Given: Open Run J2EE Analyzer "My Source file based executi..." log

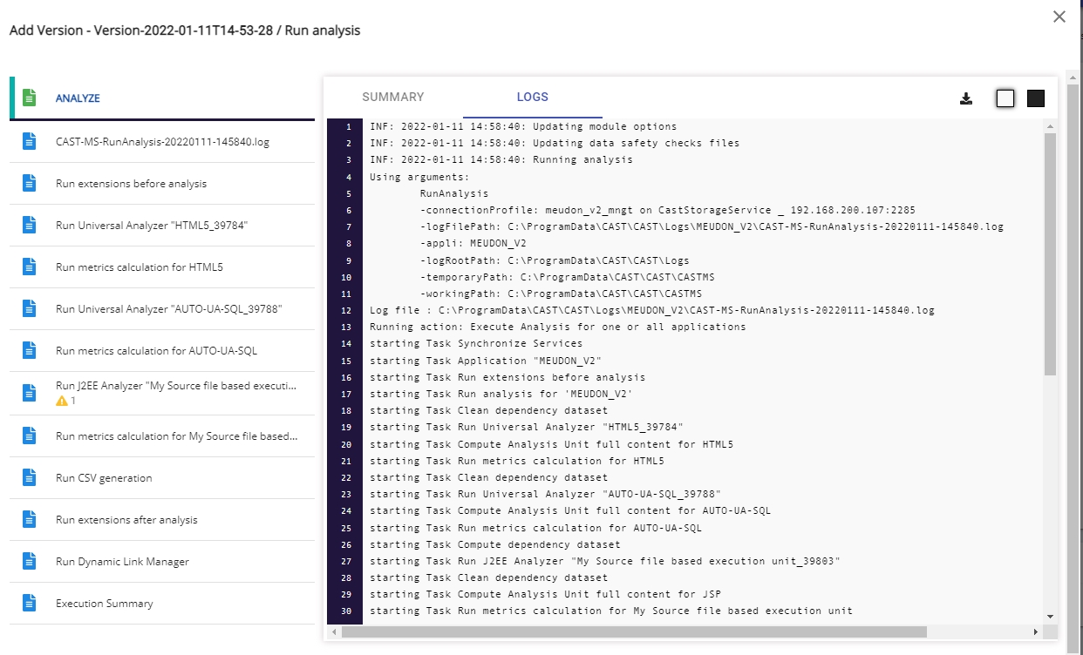Looking at the screenshot, I should 162,393.
